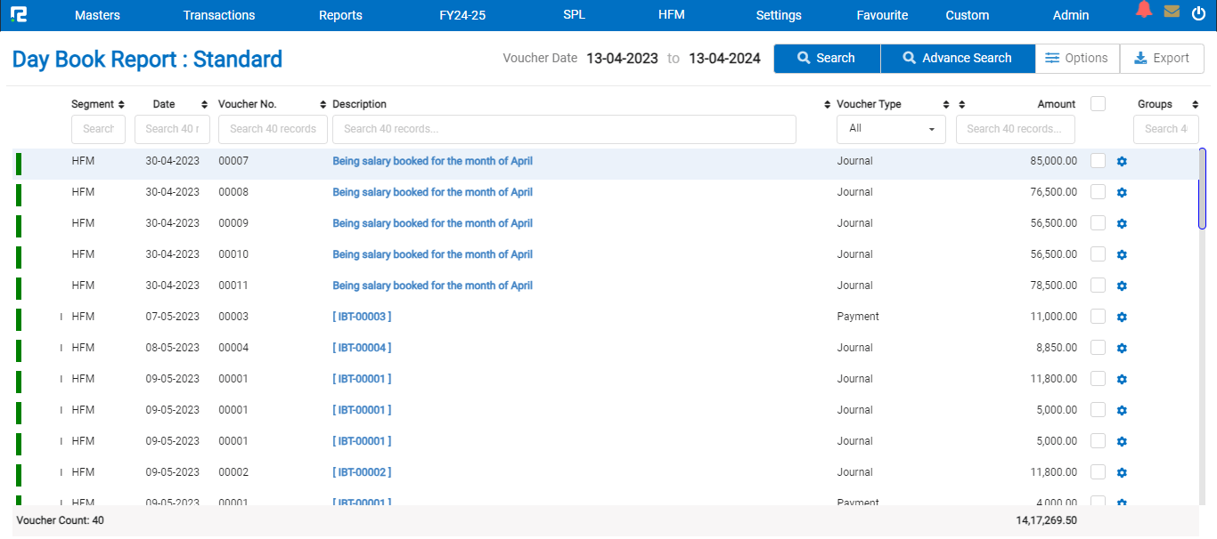Open gear settings for voucher 00010
1217x539 pixels.
1122,254
